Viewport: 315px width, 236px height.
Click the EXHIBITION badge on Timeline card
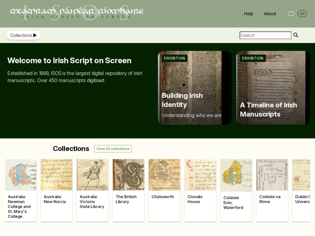[253, 58]
